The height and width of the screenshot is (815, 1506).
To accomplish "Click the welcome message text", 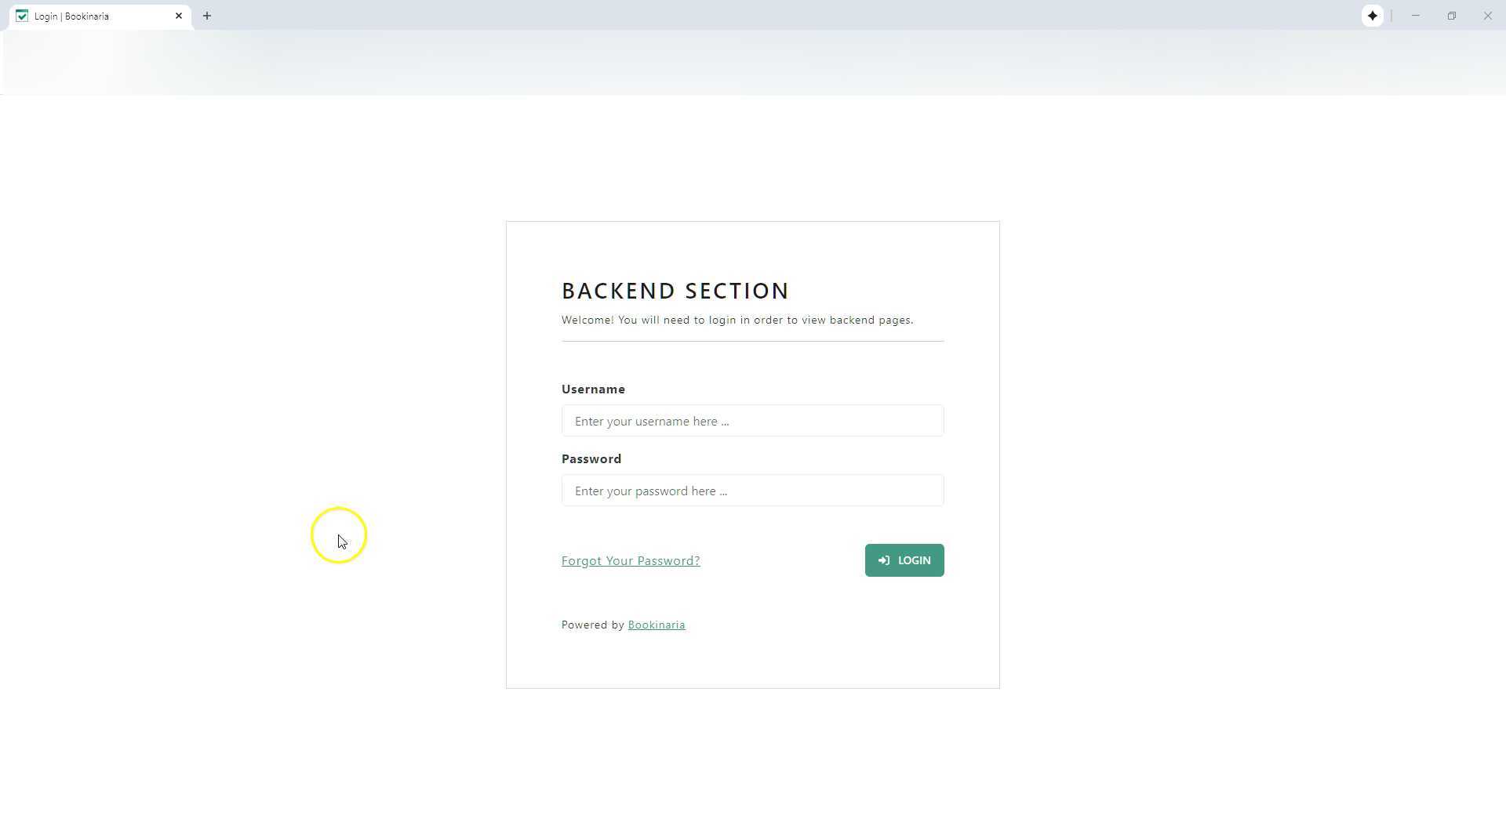I will 737,320.
